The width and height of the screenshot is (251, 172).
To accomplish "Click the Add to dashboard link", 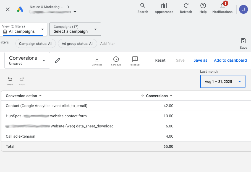I will (230, 60).
